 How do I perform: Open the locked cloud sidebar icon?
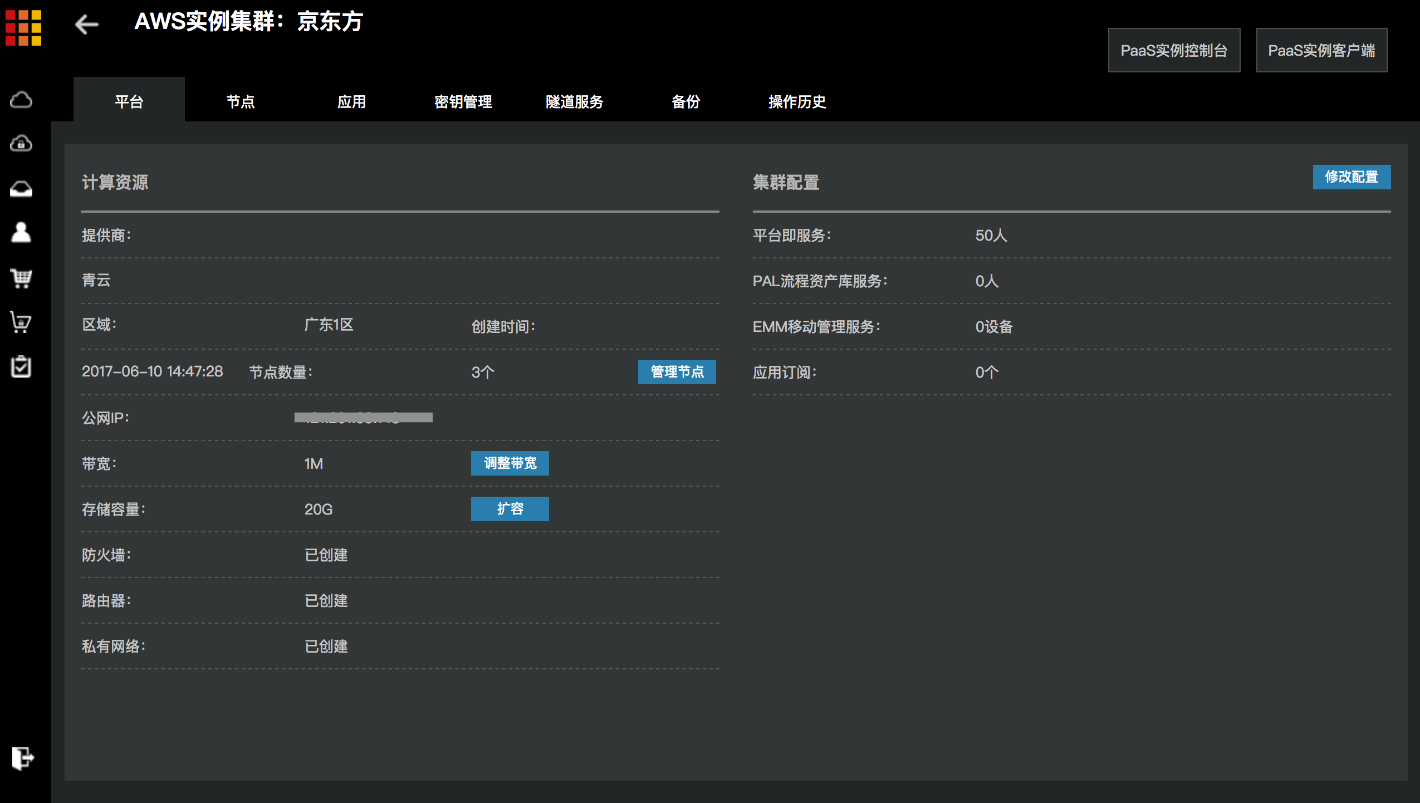21,144
